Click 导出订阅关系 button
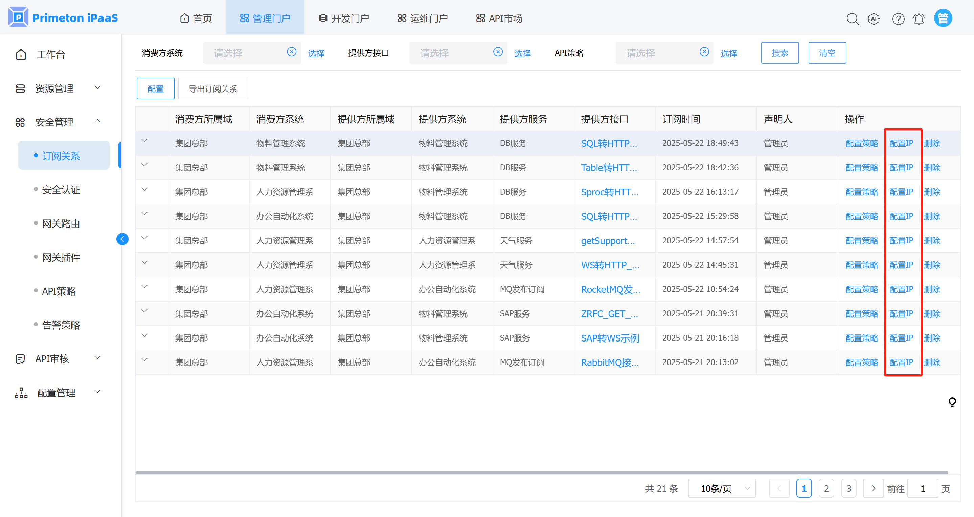 pos(213,89)
